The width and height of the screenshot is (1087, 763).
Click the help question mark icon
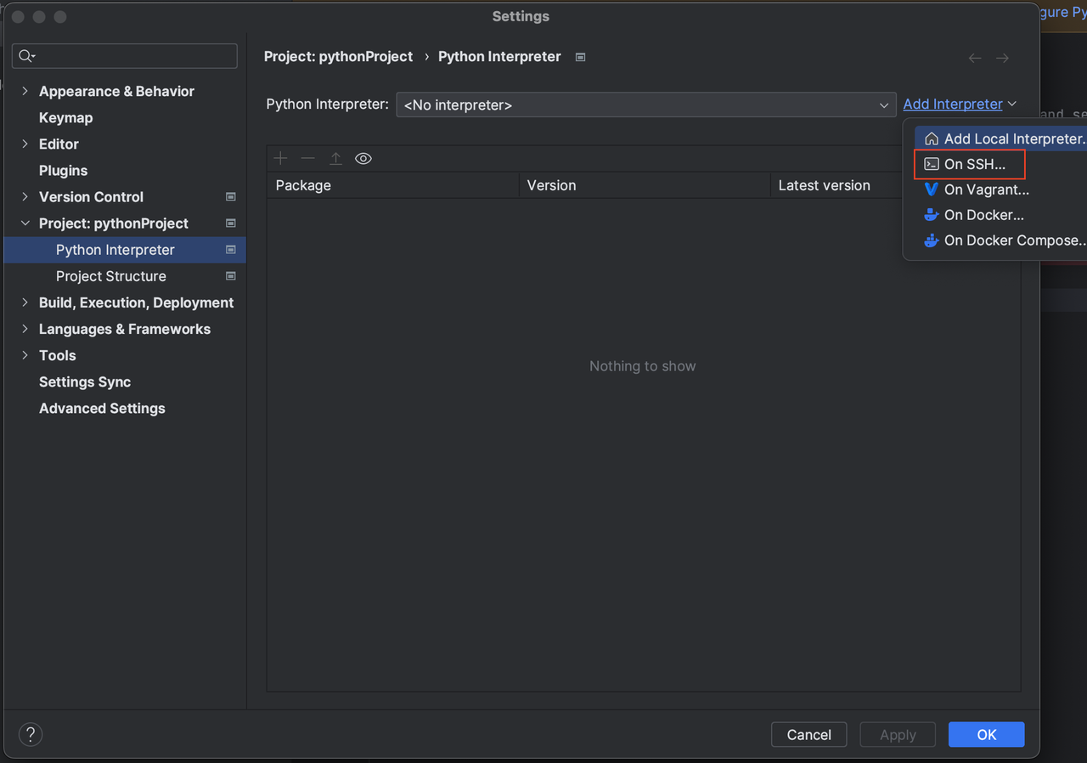click(x=31, y=734)
